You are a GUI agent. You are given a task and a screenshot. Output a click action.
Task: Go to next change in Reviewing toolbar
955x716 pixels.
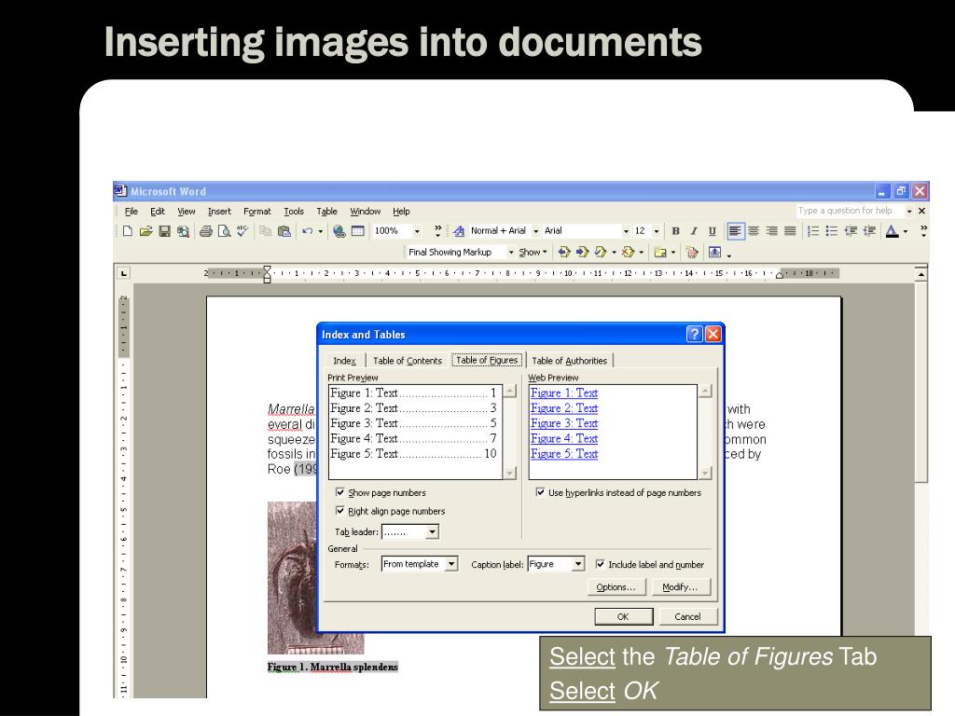point(582,252)
